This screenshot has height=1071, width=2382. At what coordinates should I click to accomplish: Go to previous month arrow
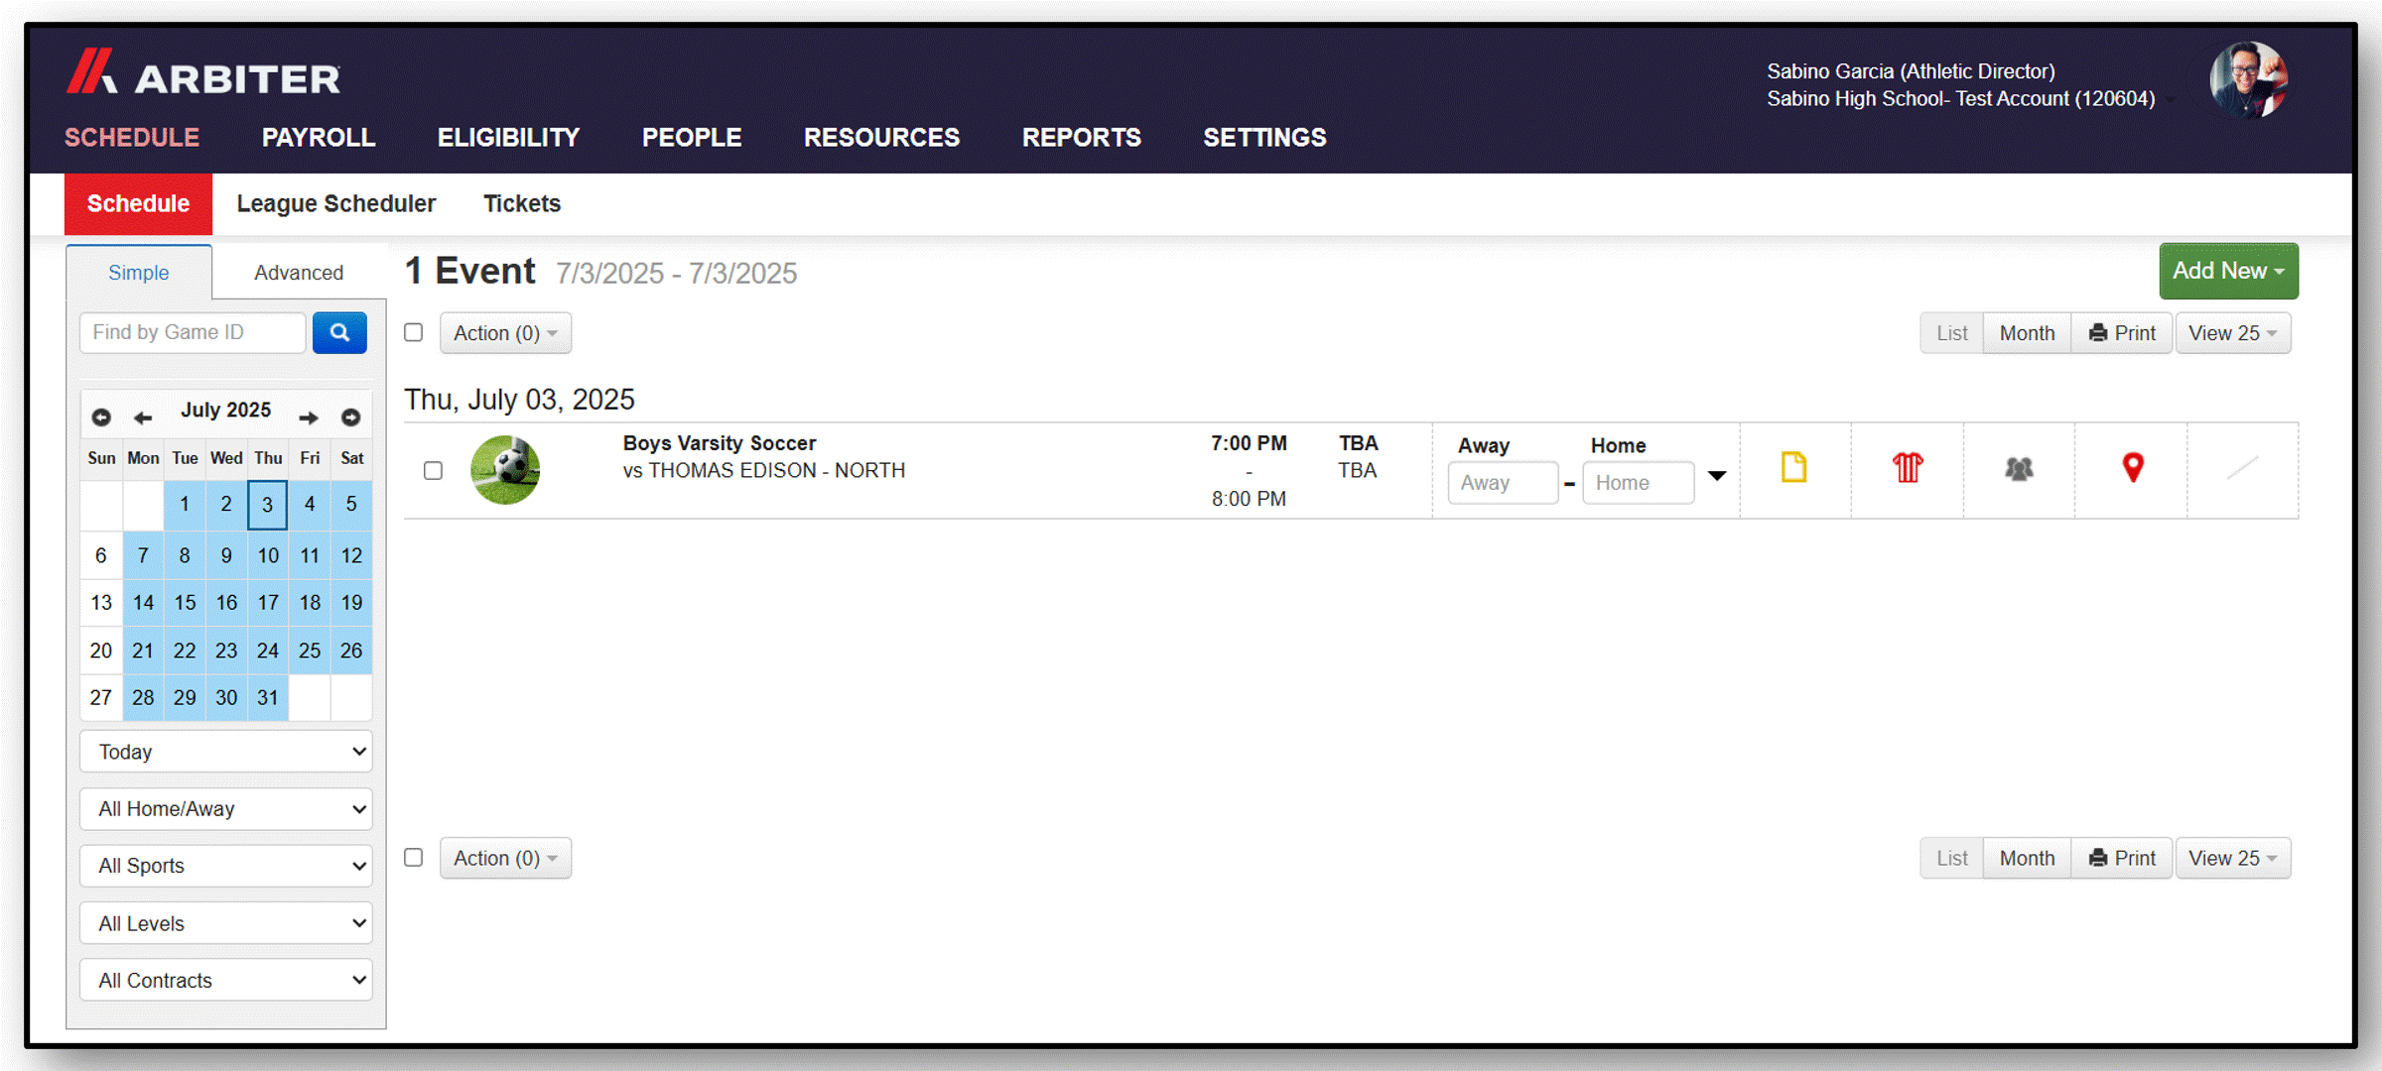point(143,417)
